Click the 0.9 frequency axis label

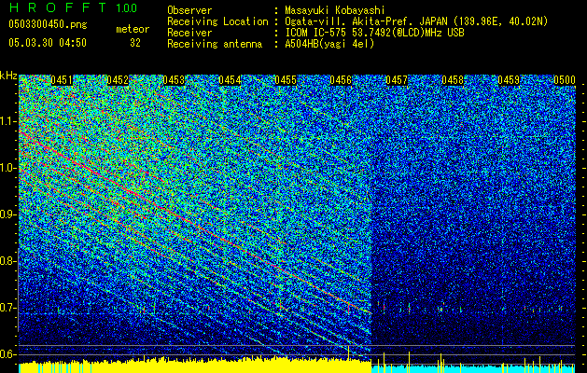7,214
